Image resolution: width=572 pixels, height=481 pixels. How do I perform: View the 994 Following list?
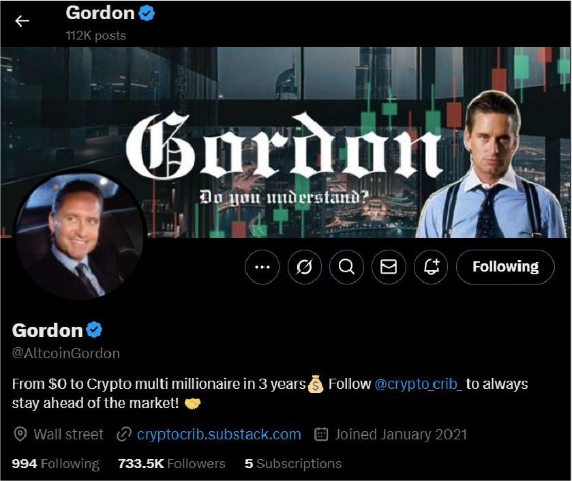tap(55, 463)
